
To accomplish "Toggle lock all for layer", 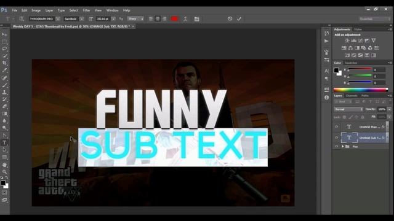I will (x=363, y=117).
